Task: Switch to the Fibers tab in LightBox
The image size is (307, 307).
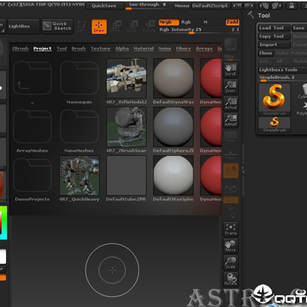Action: click(183, 49)
